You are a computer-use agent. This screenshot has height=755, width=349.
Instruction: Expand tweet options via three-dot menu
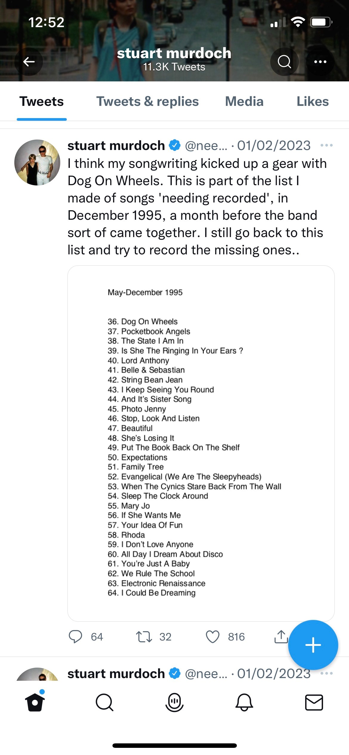tap(326, 146)
